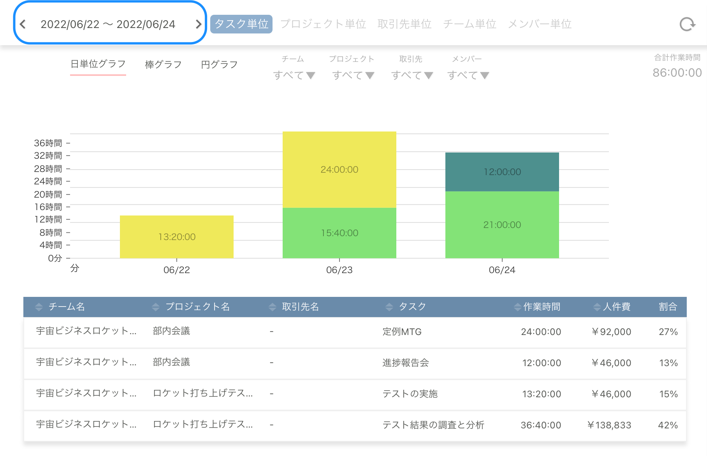707x456 pixels.
Task: Open the 取引先 filter dropdown
Action: tap(412, 74)
